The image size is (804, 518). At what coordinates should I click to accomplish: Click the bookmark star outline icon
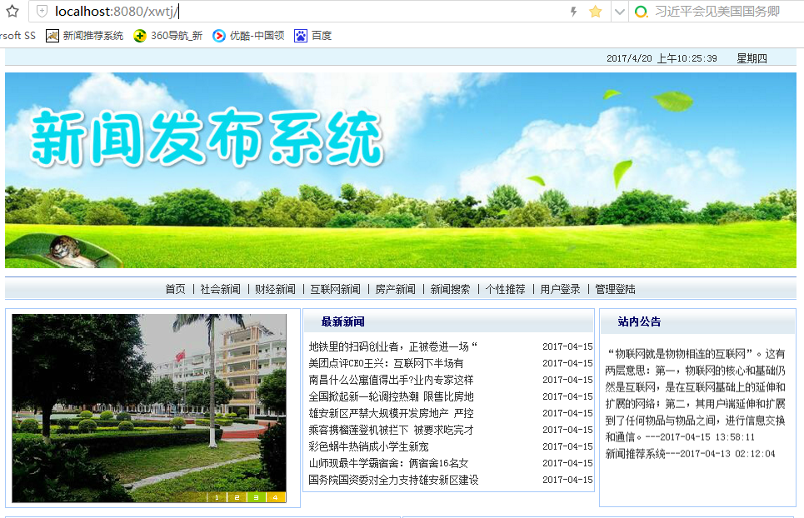click(x=12, y=11)
